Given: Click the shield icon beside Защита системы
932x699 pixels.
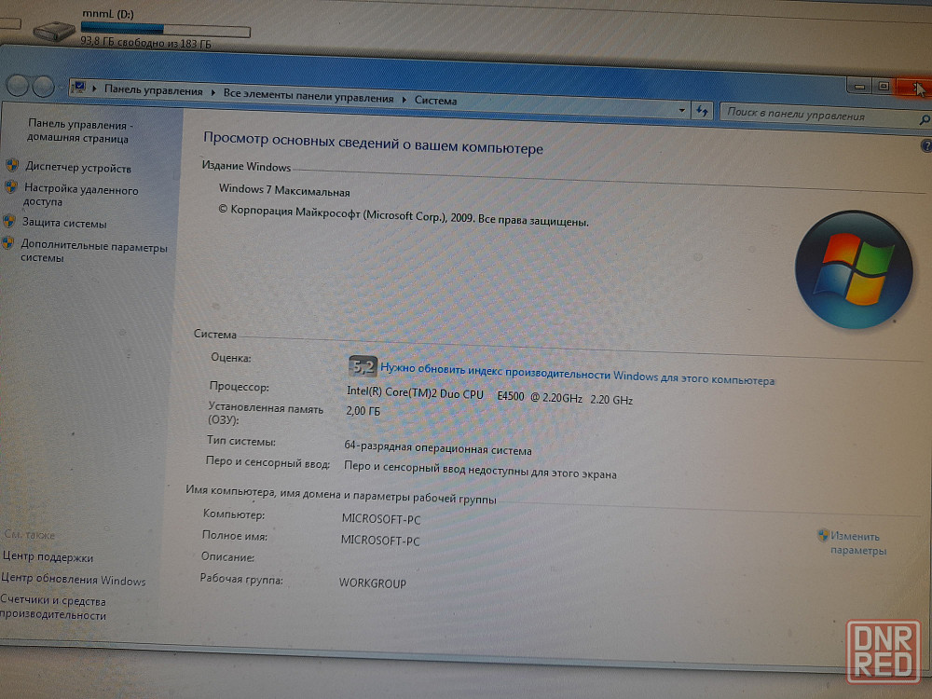Looking at the screenshot, I should pos(9,221).
